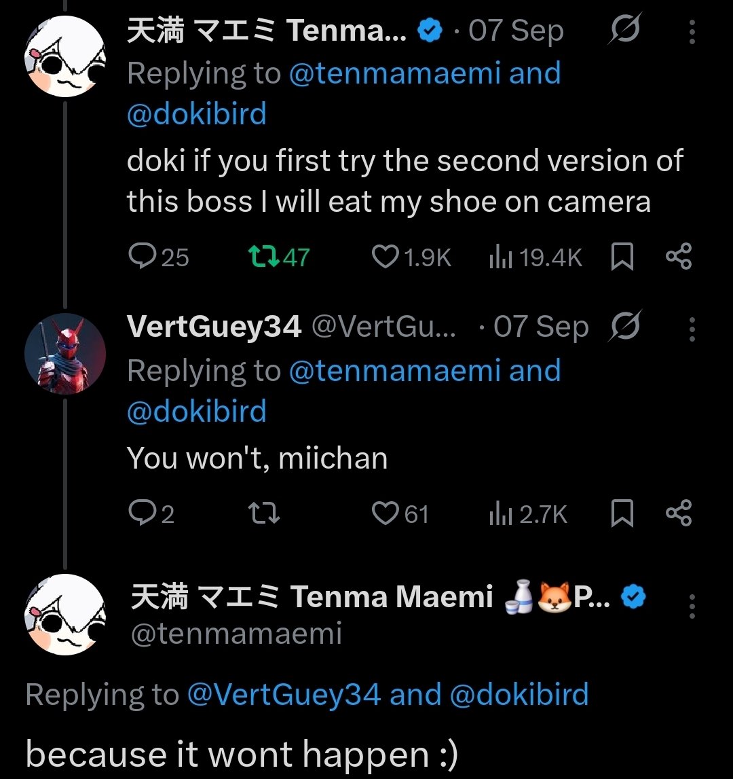
Task: Open the @dokibird link in VertGuey34's reply
Action: (197, 412)
